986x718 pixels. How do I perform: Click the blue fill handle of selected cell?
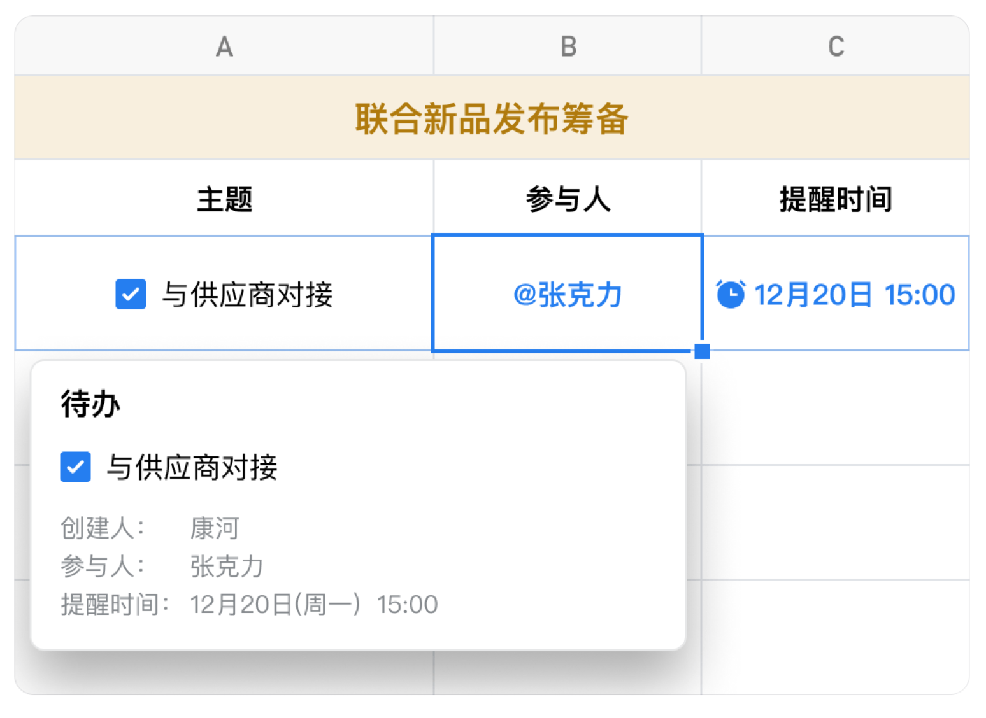pos(702,351)
